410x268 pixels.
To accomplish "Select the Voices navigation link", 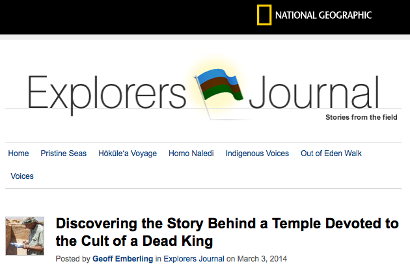I will pyautogui.click(x=22, y=176).
